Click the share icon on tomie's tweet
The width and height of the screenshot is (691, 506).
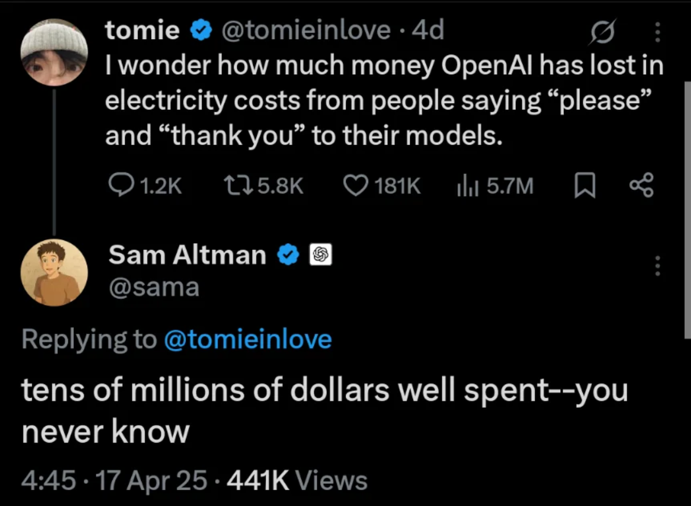pyautogui.click(x=642, y=186)
